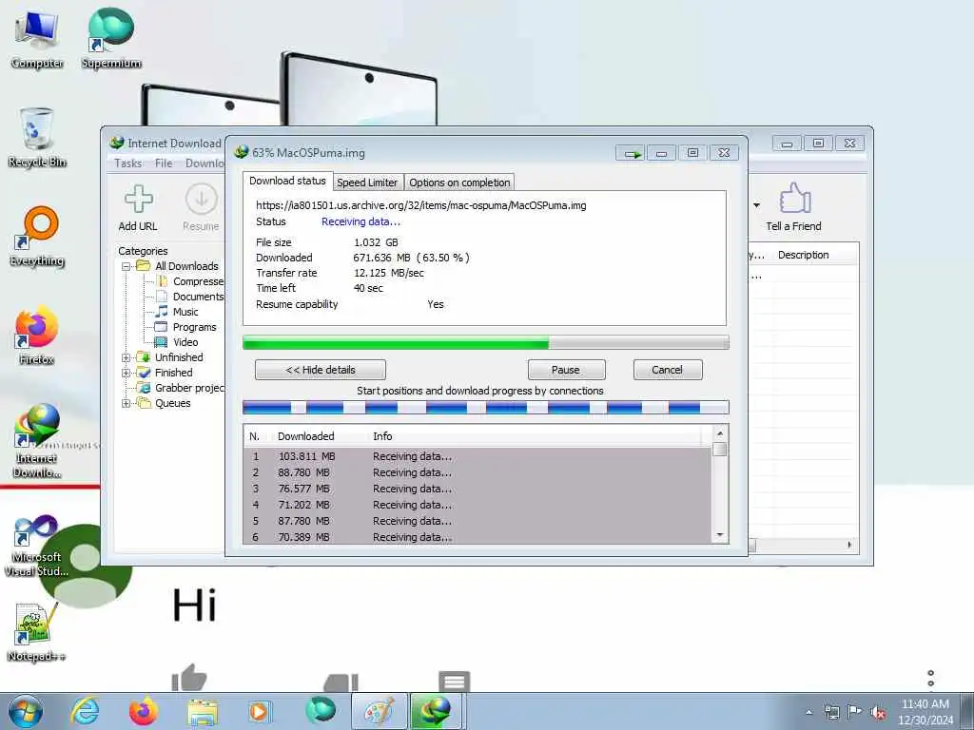Screen dimensions: 974x730
Task: Show hidden tray icons arrow
Action: point(808,713)
